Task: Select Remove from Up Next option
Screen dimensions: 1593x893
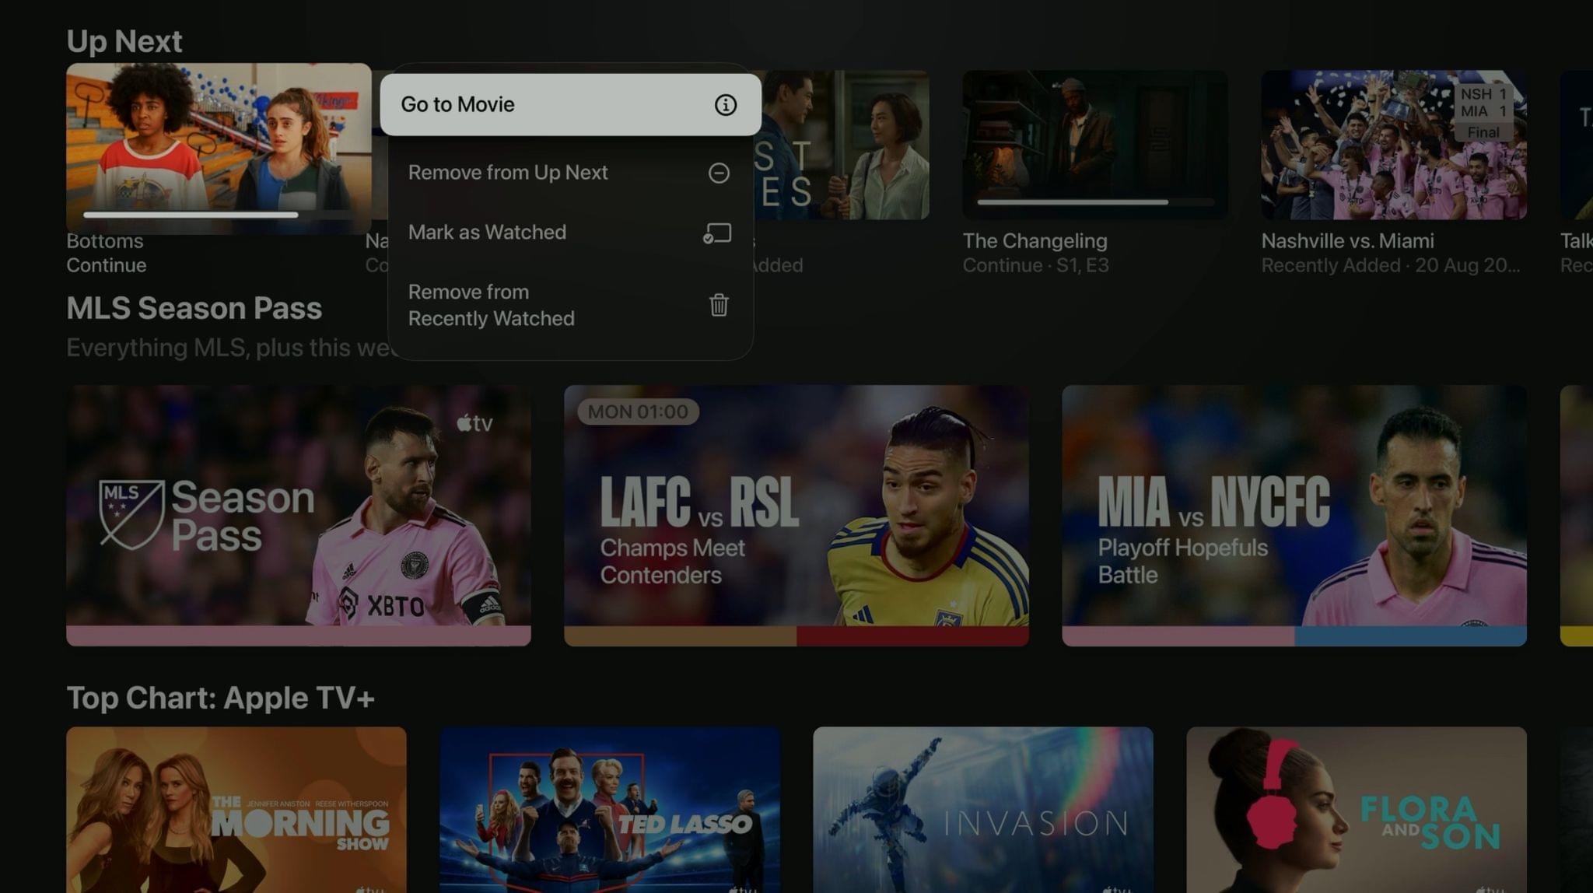Action: [x=569, y=170]
